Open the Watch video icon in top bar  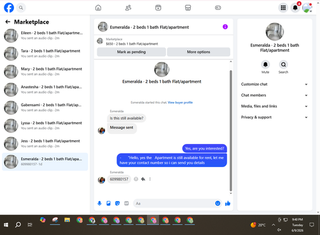point(158,8)
